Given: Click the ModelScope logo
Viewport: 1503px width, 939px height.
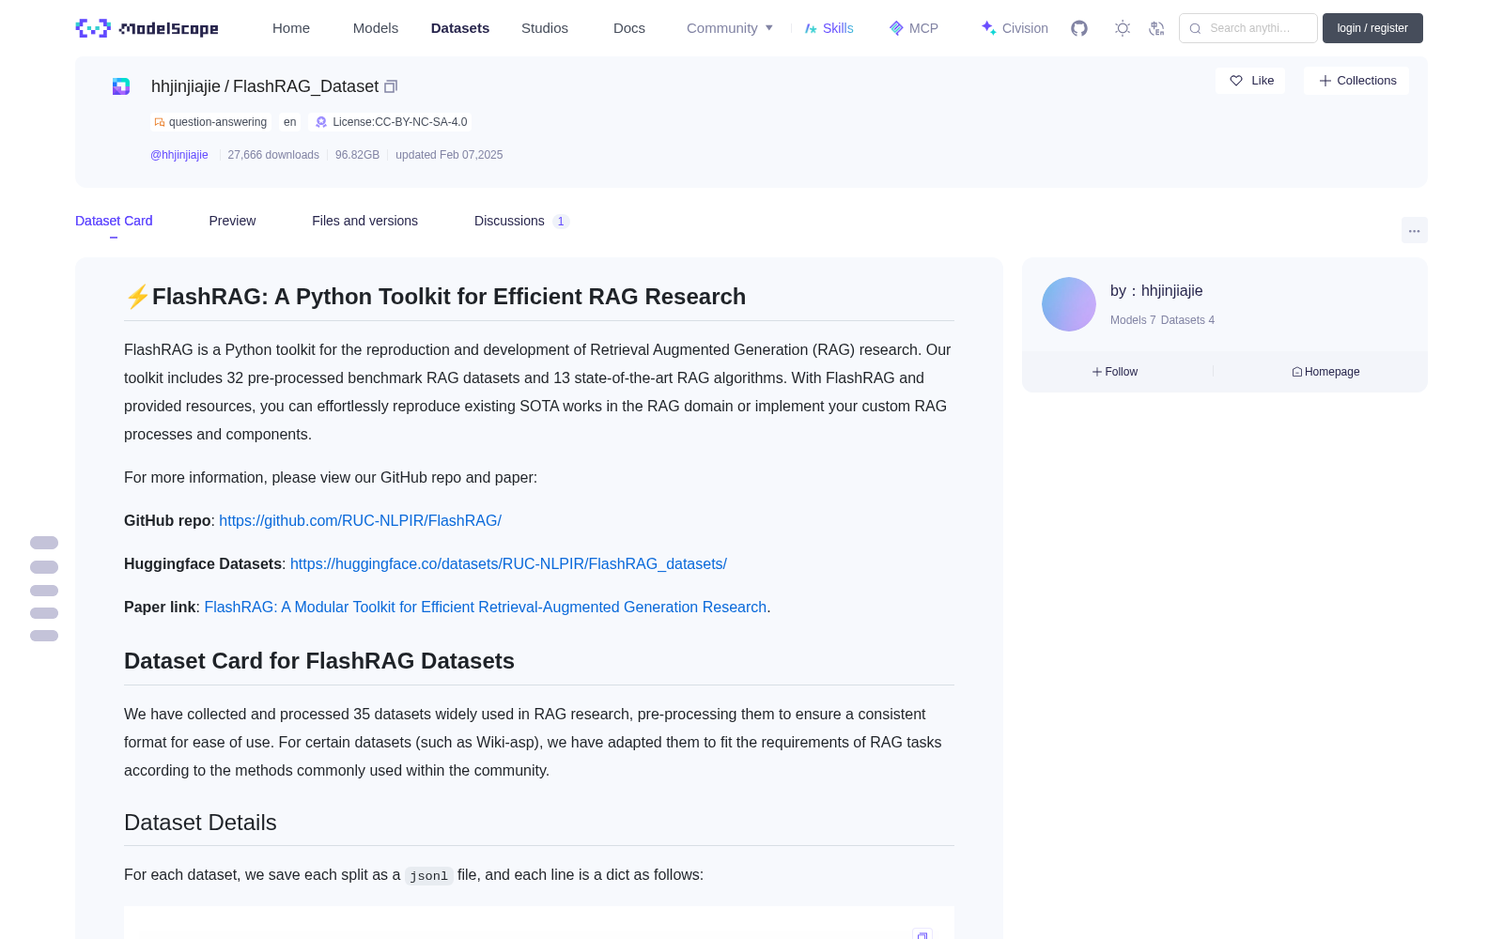Looking at the screenshot, I should click(147, 28).
